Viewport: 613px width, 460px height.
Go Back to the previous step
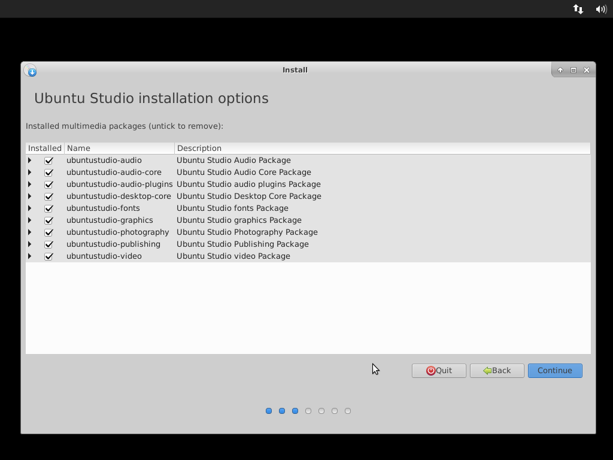tap(497, 371)
